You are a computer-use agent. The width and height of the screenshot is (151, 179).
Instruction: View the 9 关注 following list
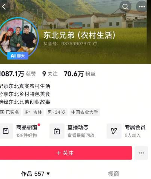click(x=50, y=74)
